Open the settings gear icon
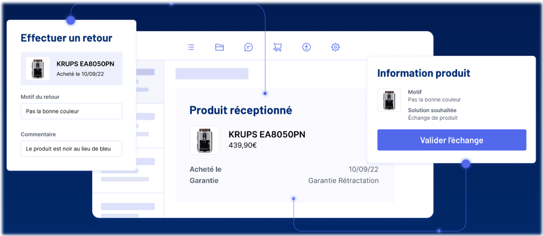Image resolution: width=543 pixels, height=236 pixels. click(335, 47)
